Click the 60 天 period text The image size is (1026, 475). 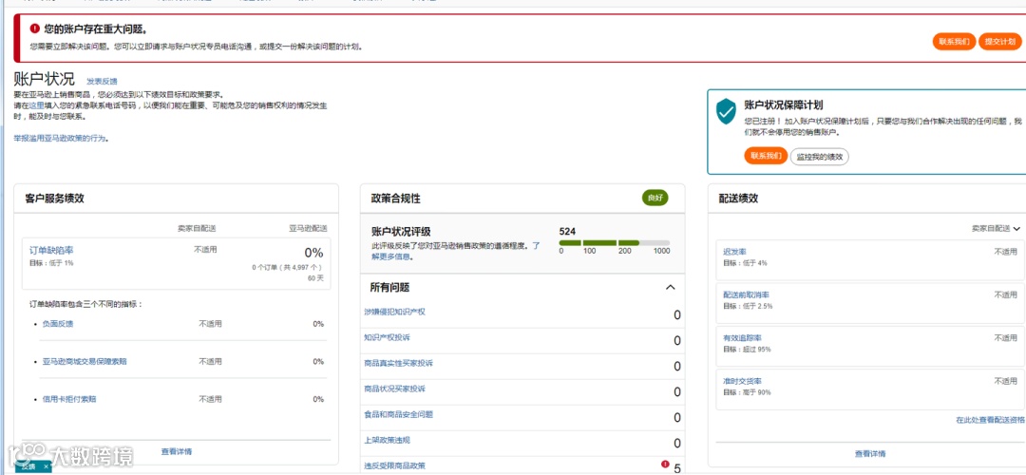315,278
